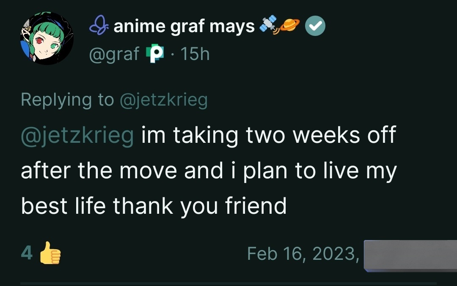Open the 15h timestamp

[195, 54]
